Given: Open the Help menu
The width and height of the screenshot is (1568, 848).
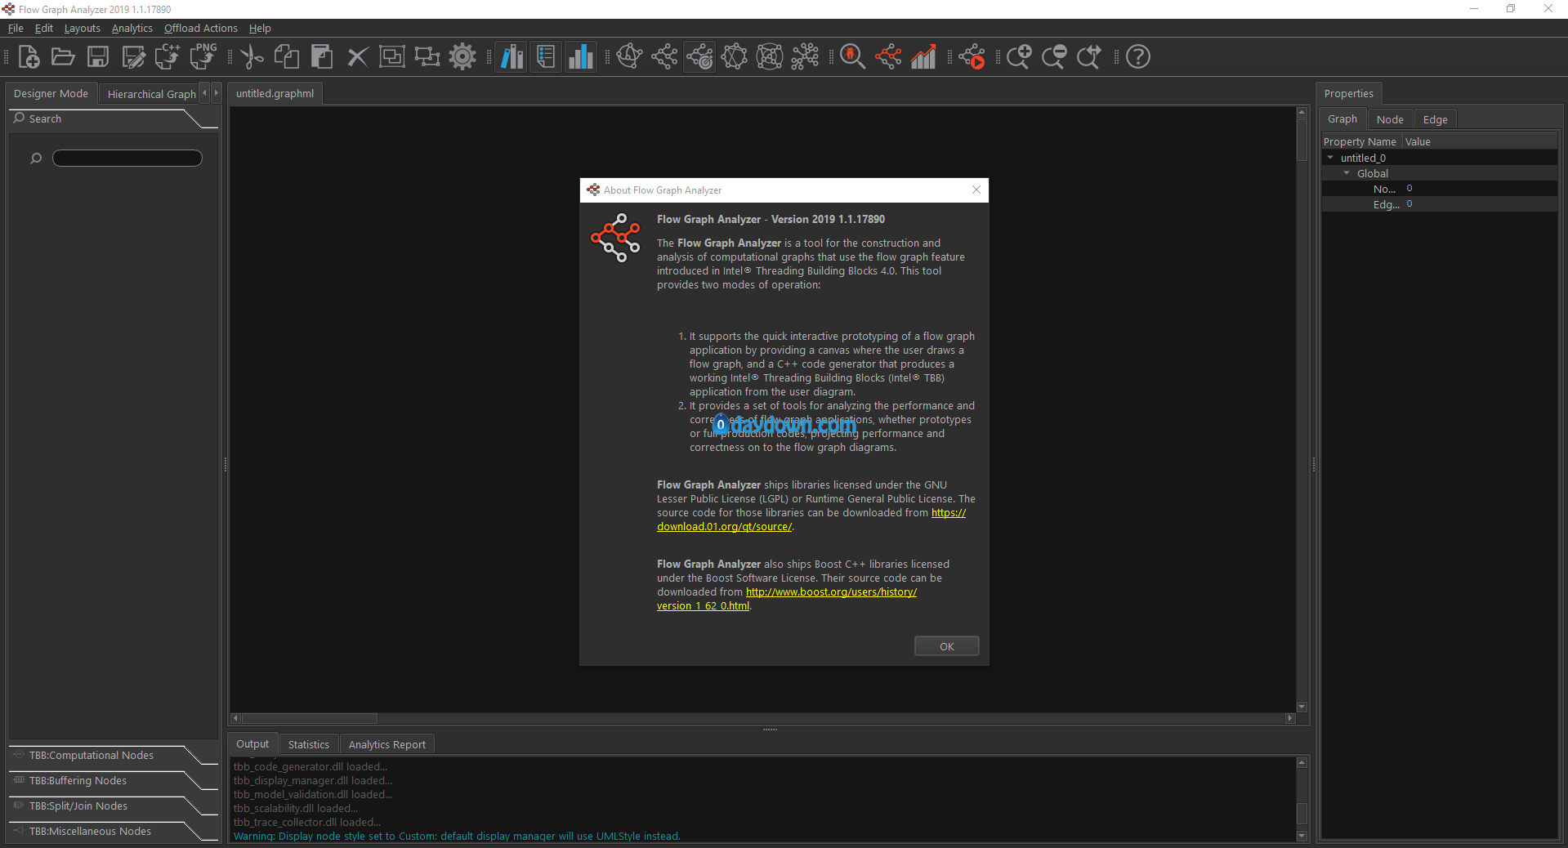Looking at the screenshot, I should pyautogui.click(x=260, y=29).
